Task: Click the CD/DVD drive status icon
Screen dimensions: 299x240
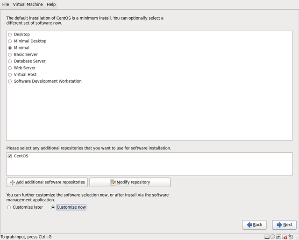Action: pos(273,237)
